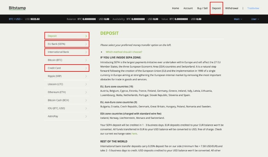Open the Tradeview link

coord(253,8)
